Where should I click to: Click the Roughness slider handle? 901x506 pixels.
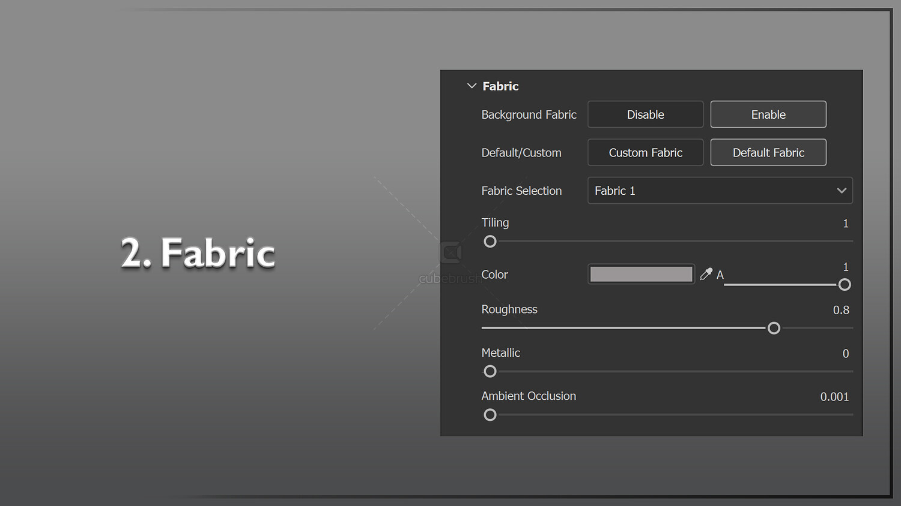tap(774, 329)
